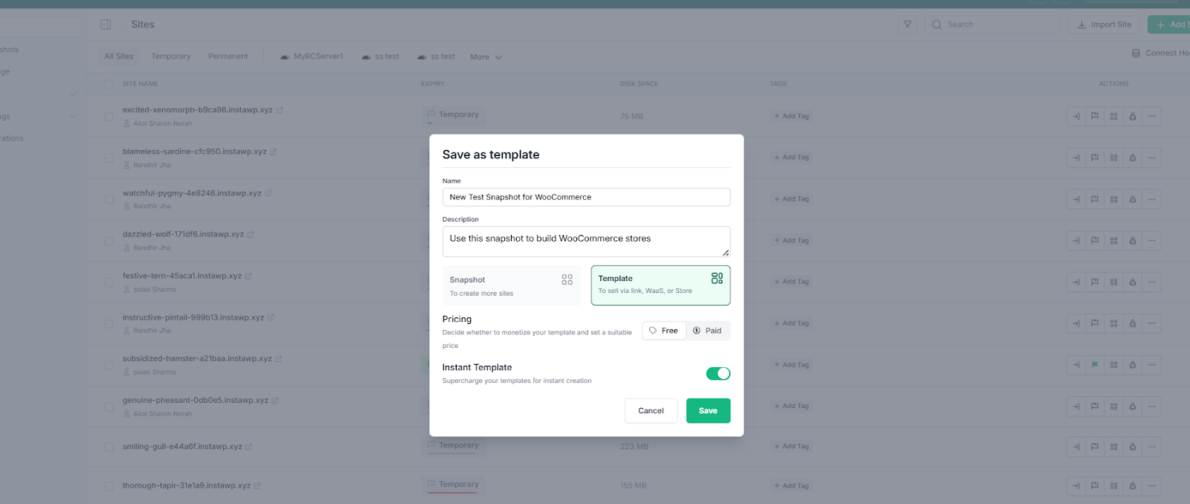The height and width of the screenshot is (504, 1190).
Task: Click the 223 MB disk space value
Action: click(x=634, y=446)
